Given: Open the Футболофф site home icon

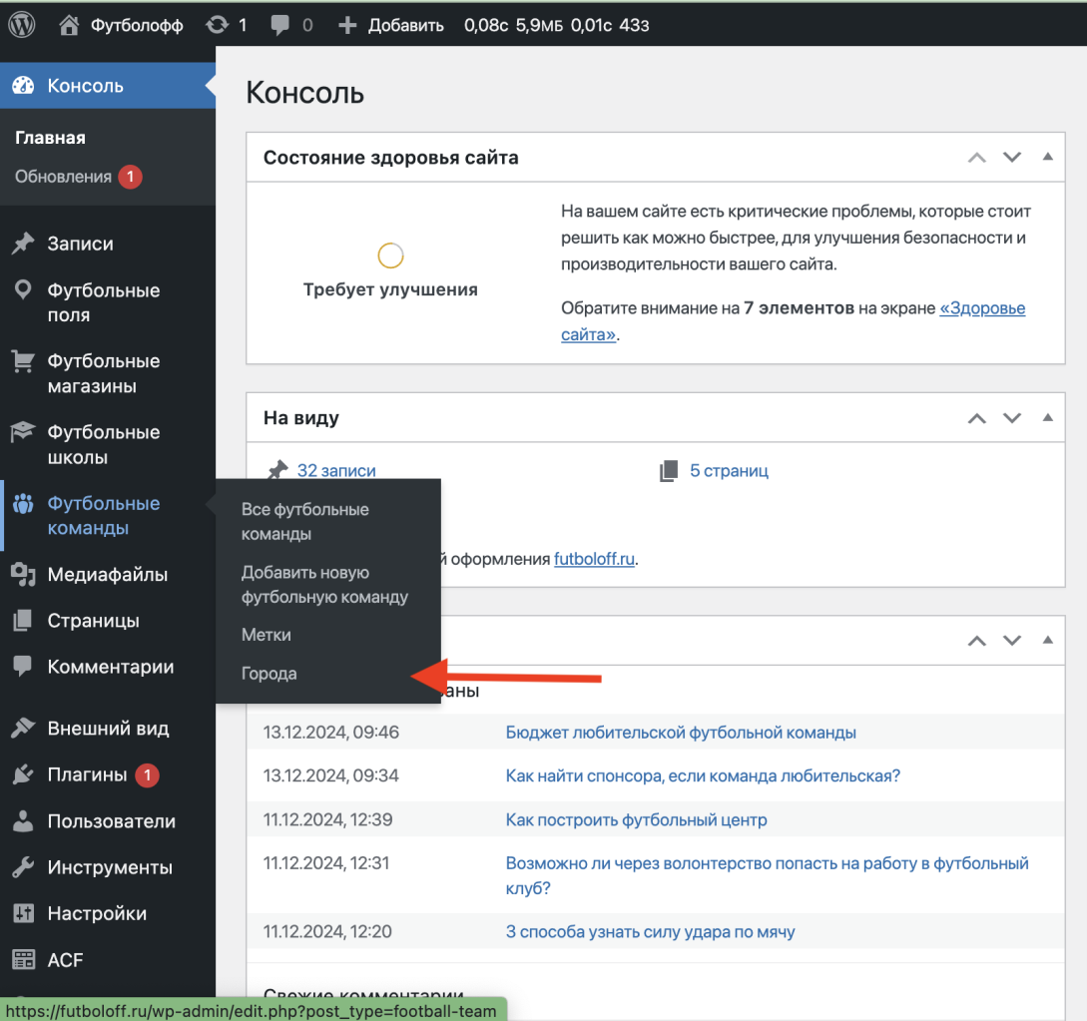Looking at the screenshot, I should pos(69,25).
